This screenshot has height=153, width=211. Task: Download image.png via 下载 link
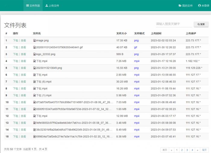[x=15, y=40]
